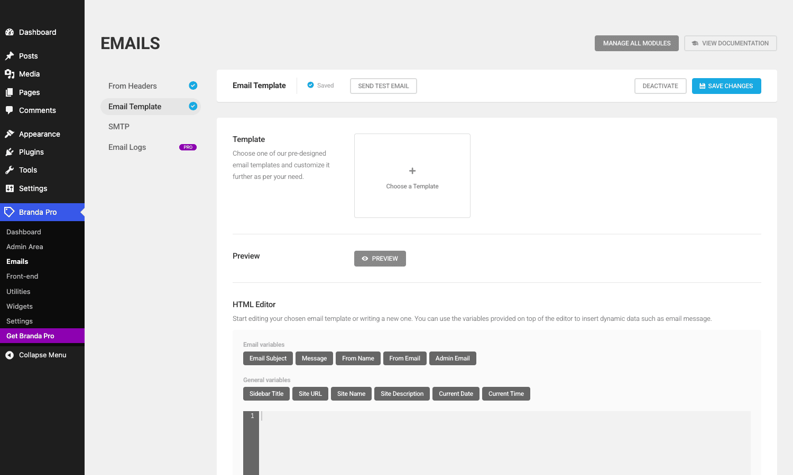The height and width of the screenshot is (475, 793).
Task: Insert the Email Subject variable
Action: (x=268, y=358)
